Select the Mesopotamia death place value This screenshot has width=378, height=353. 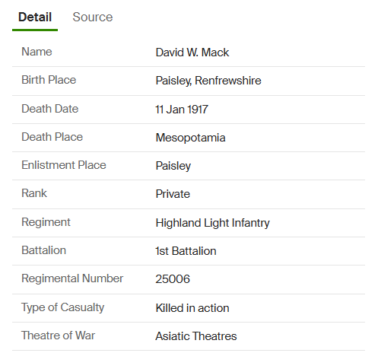click(x=190, y=138)
